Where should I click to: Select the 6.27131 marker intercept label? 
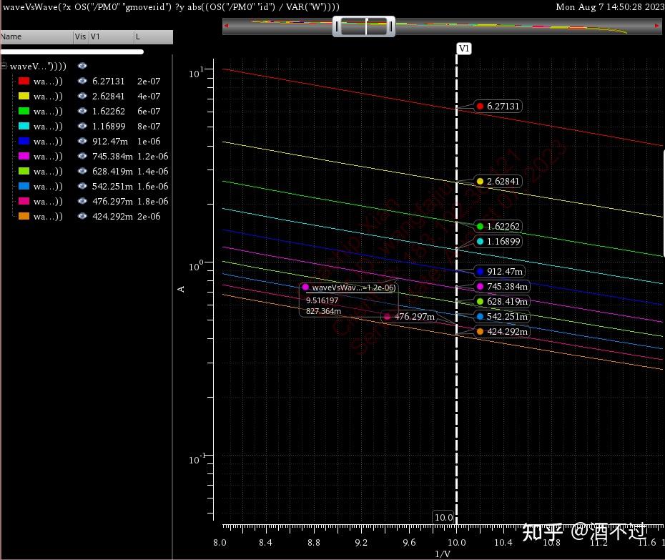[498, 107]
